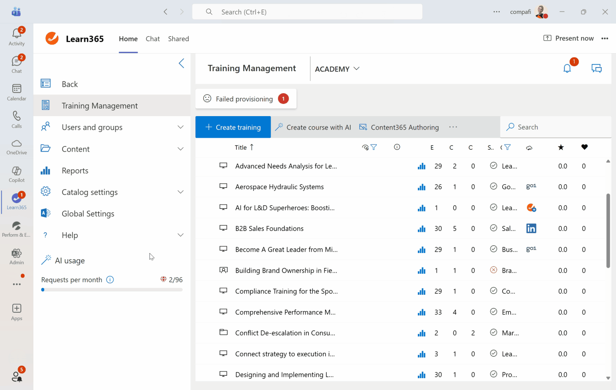Open the notifications bell in Training Management
The image size is (616, 390).
point(567,68)
